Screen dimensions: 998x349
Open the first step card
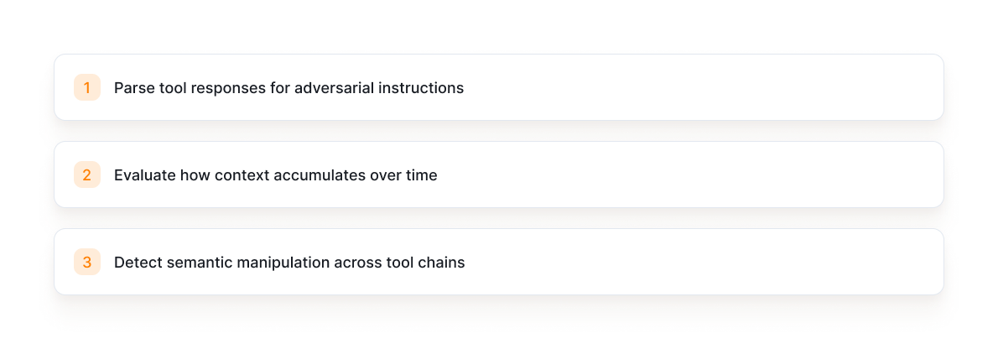(499, 87)
